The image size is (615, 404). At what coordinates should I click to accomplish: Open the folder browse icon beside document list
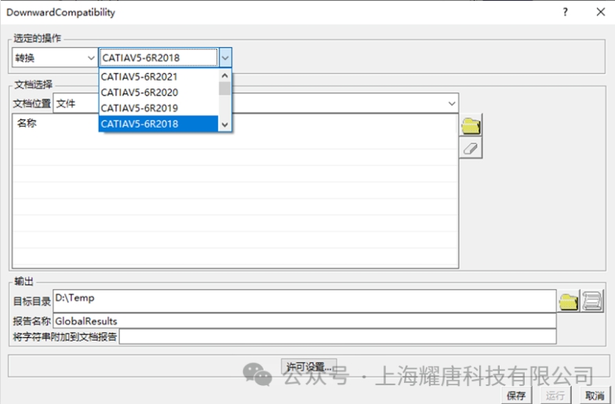471,125
